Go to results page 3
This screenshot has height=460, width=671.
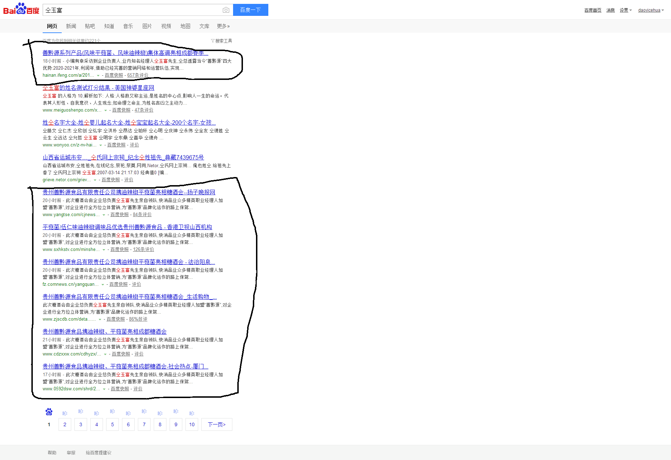click(81, 424)
